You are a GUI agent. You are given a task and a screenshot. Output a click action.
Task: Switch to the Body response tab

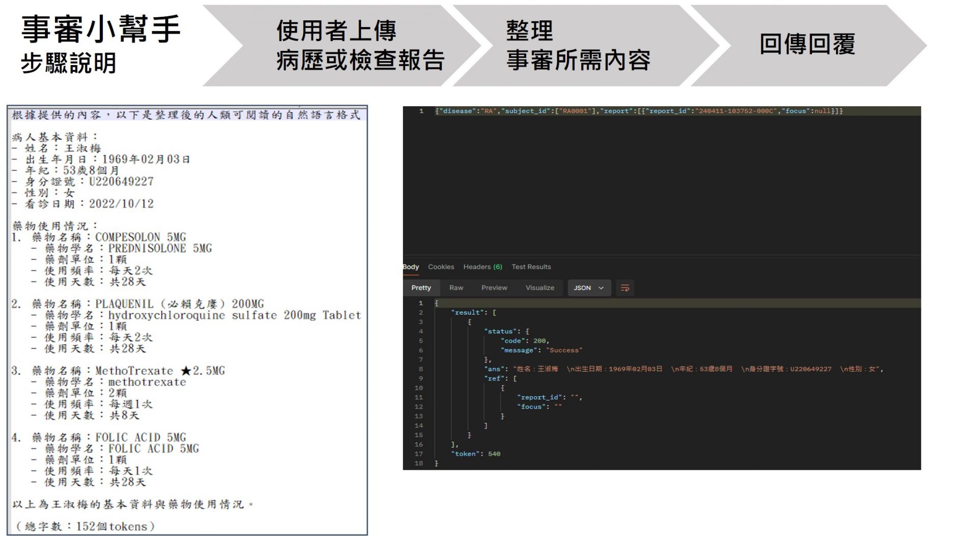(x=411, y=266)
